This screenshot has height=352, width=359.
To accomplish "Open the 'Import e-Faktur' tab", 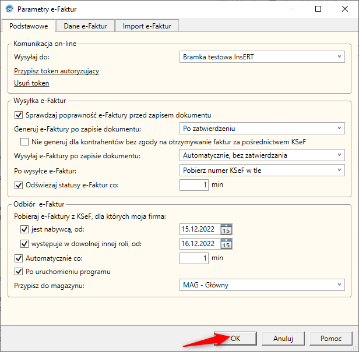I will [x=147, y=26].
